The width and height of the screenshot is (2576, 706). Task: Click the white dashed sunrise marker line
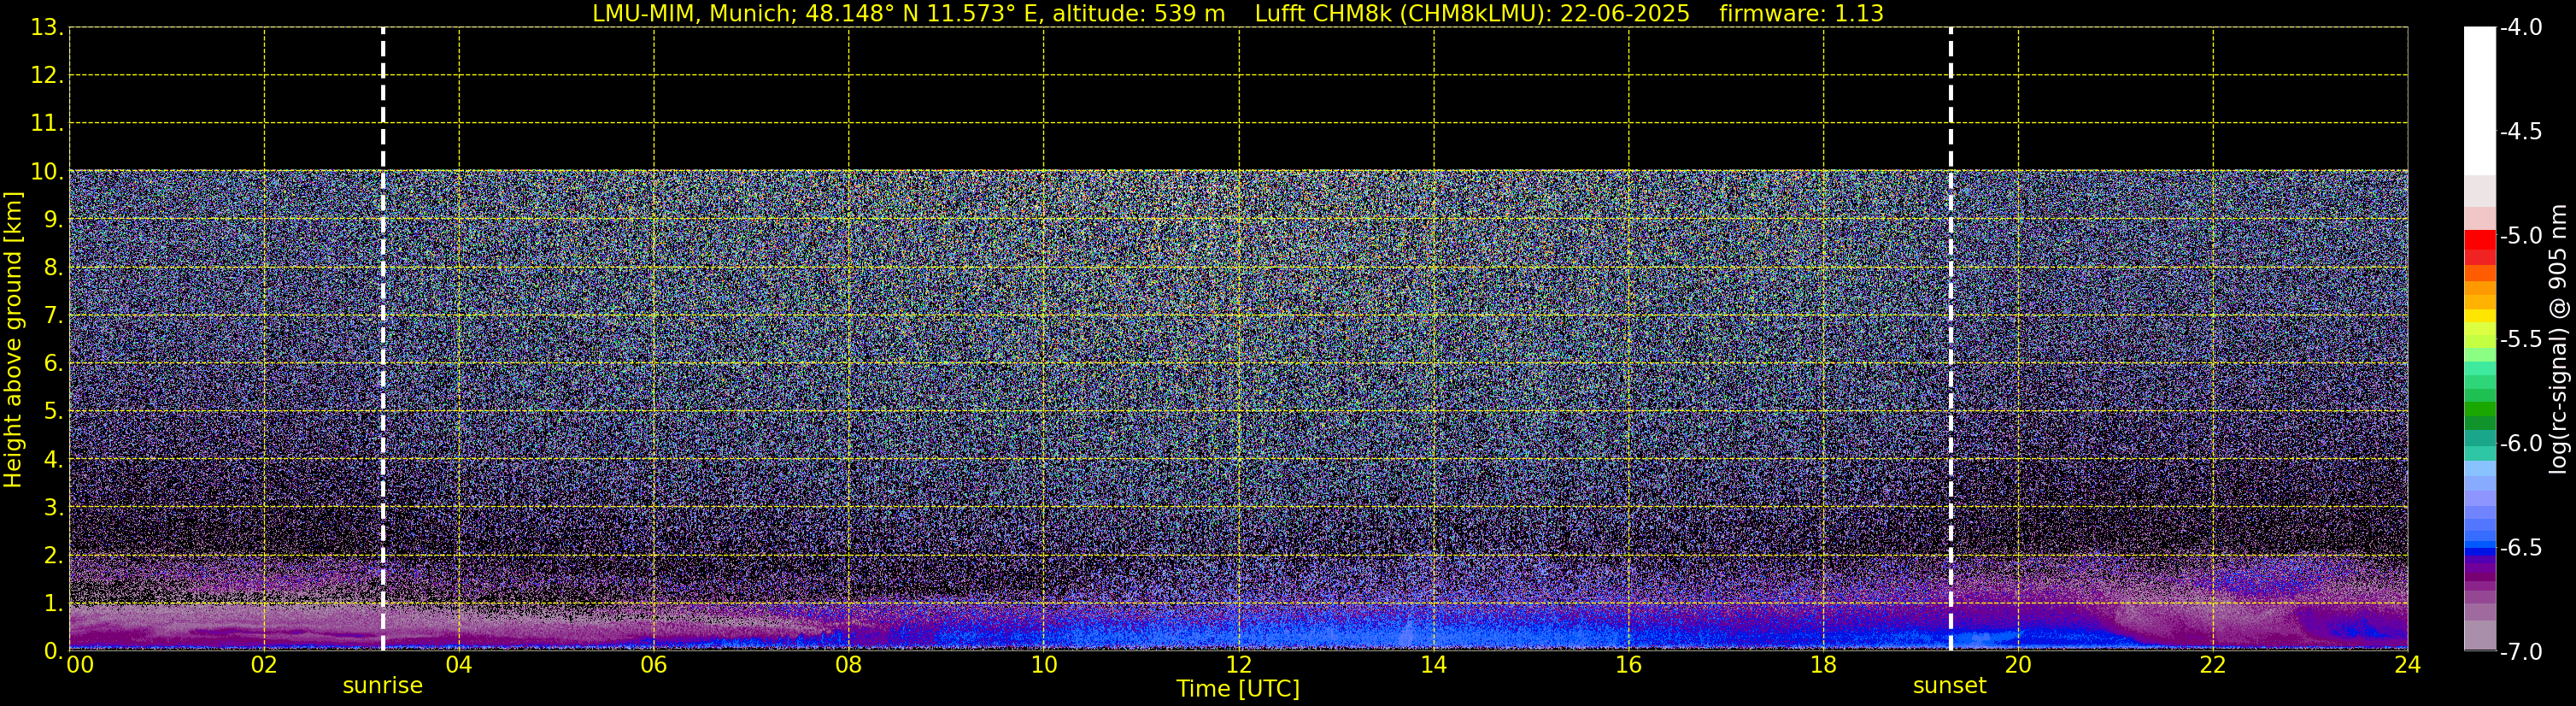383,339
